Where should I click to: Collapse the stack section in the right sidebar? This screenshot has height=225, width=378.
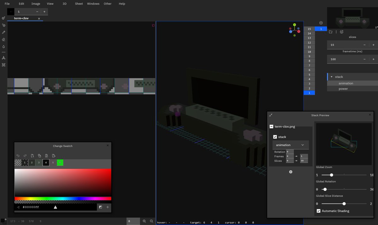331,77
